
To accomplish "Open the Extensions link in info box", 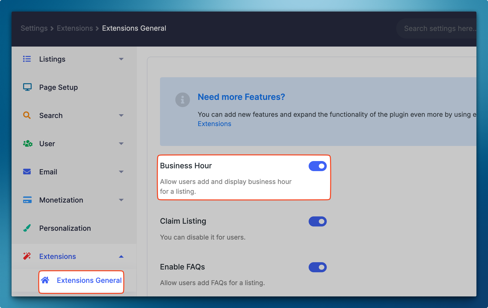I will pos(214,124).
